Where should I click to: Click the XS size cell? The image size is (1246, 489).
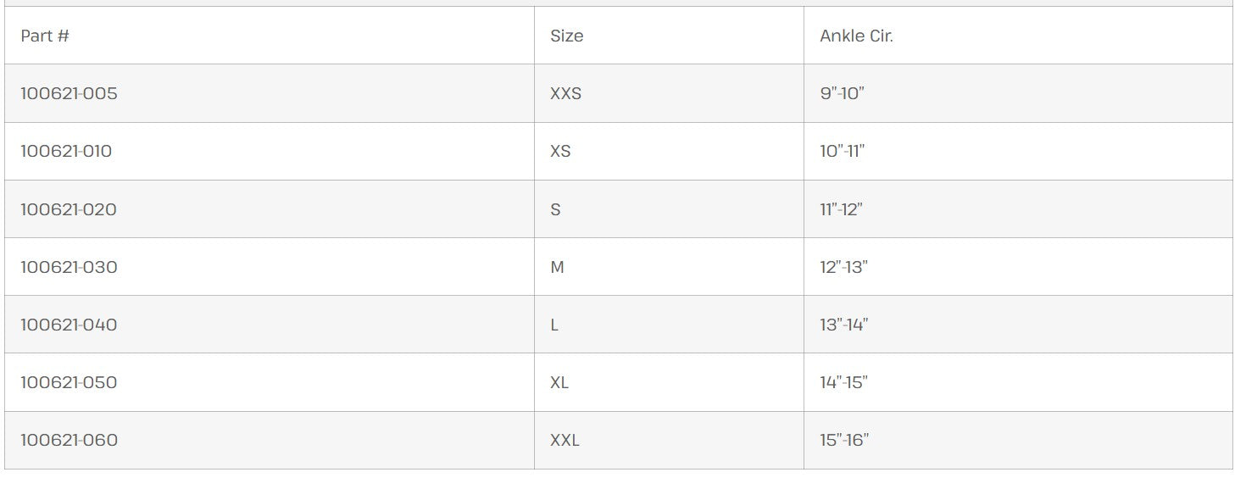click(560, 152)
